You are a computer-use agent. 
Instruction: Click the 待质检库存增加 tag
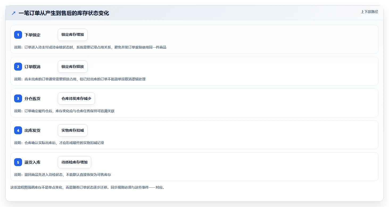pos(75,162)
